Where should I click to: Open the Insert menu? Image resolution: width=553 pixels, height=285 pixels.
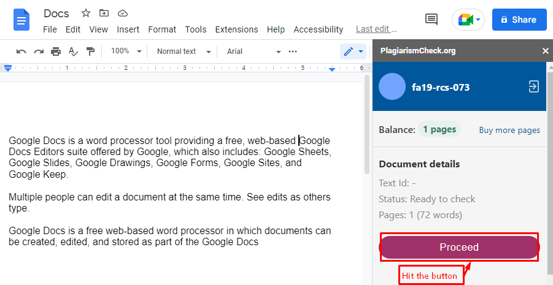point(128,29)
